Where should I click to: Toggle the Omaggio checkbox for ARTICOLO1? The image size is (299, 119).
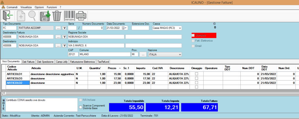pos(197,74)
